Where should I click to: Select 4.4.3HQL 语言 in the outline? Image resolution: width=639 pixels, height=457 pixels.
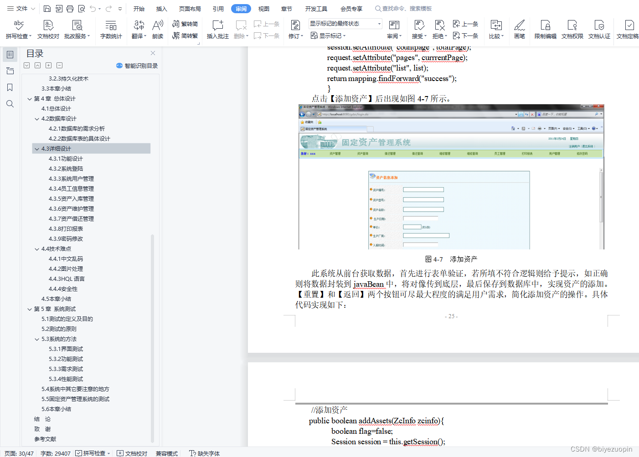point(67,279)
